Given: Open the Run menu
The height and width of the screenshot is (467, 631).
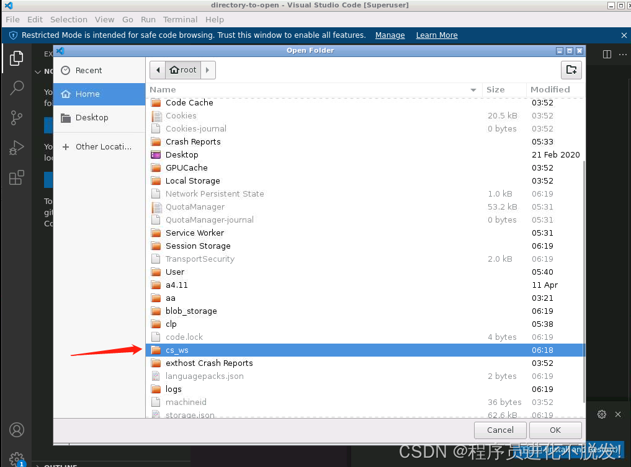Looking at the screenshot, I should coord(148,20).
